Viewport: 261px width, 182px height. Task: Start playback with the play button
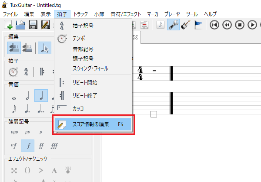point(252,25)
